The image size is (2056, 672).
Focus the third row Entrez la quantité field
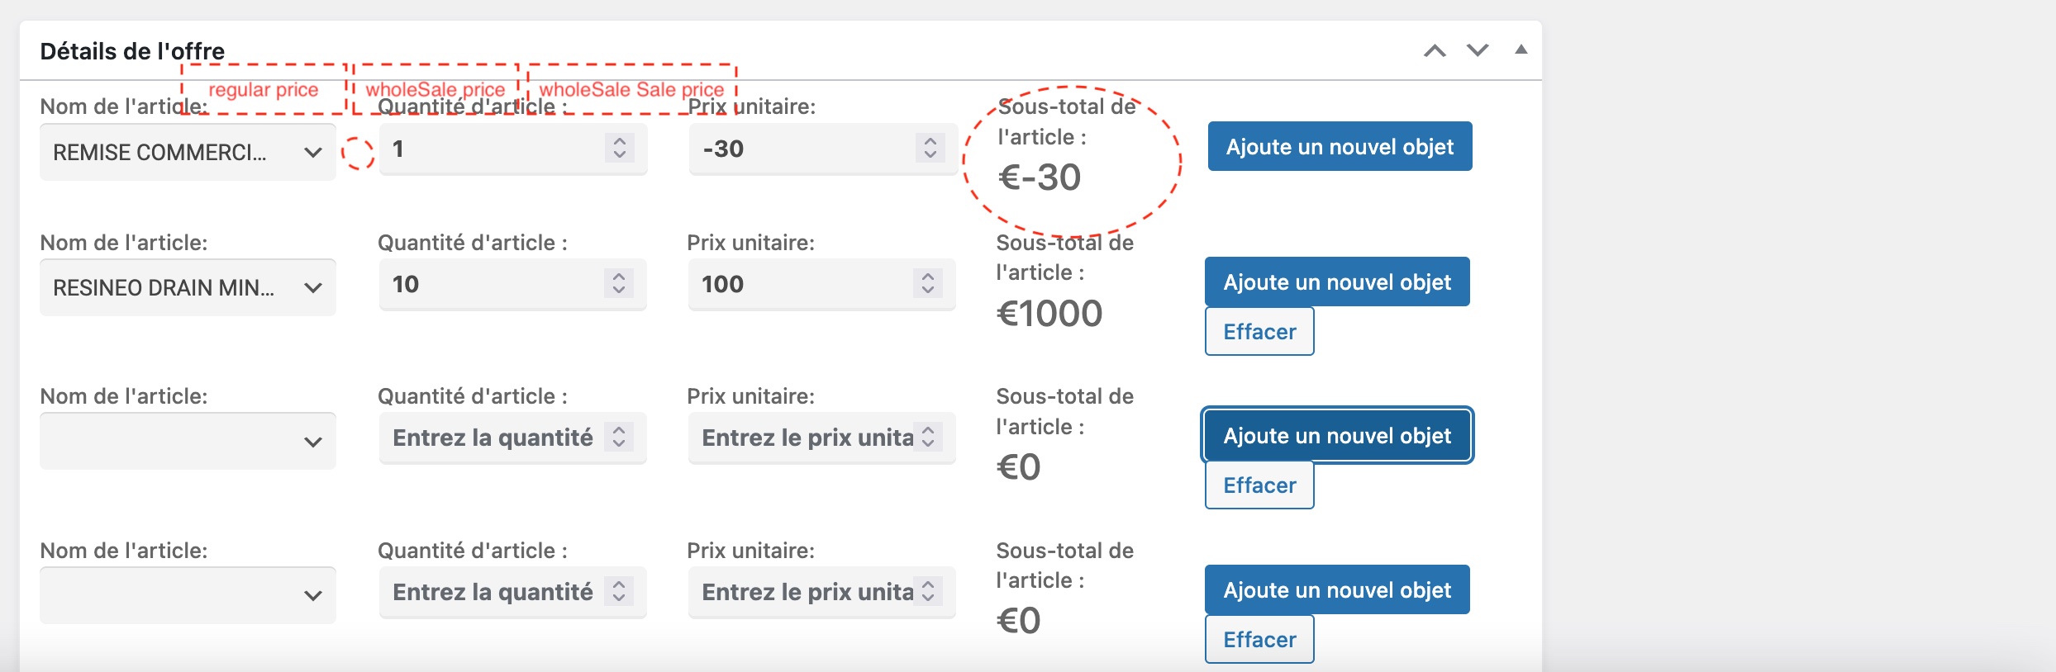pos(512,438)
